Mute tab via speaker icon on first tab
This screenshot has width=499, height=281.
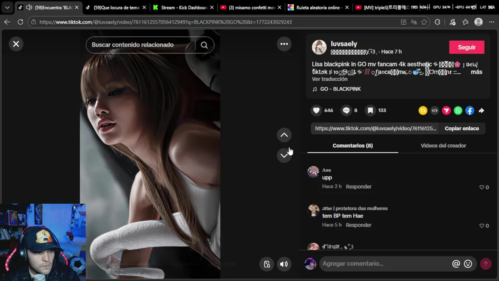click(29, 7)
